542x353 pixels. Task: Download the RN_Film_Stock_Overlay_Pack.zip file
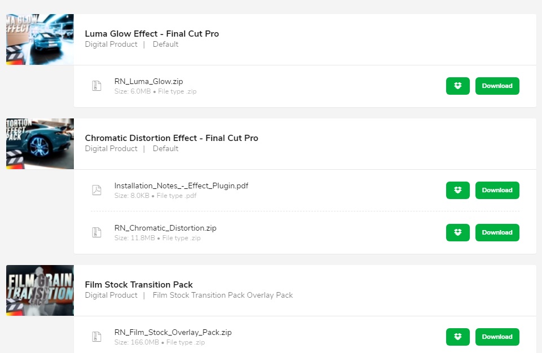click(497, 337)
